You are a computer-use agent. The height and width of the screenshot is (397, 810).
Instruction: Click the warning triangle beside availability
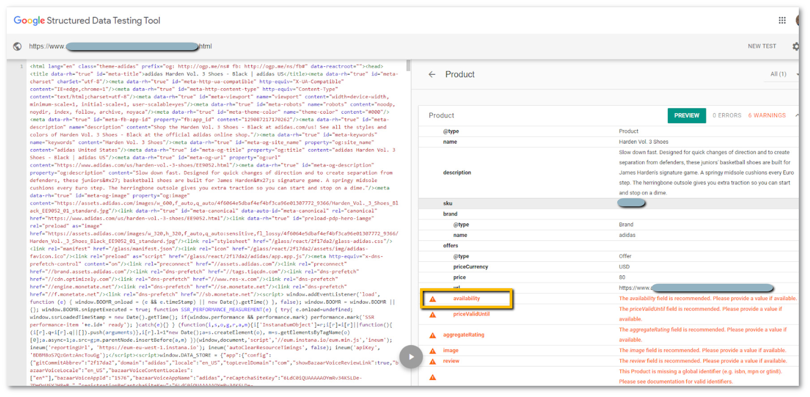433,299
